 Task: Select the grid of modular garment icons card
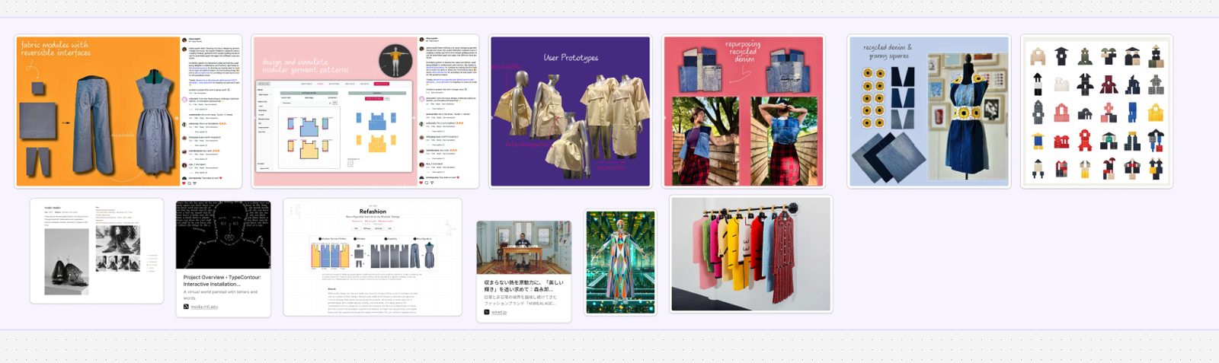1096,111
